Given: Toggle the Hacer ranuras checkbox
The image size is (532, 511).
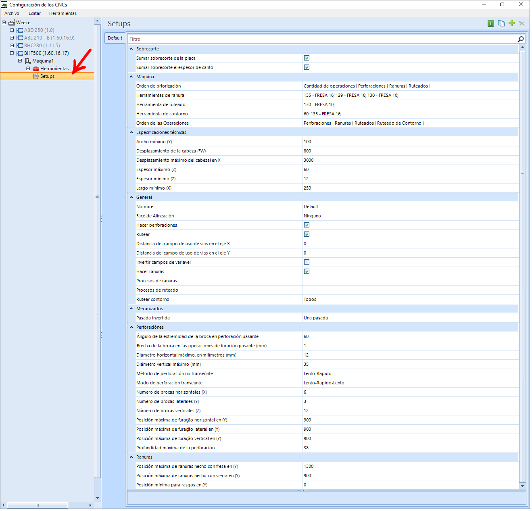Looking at the screenshot, I should [x=307, y=271].
